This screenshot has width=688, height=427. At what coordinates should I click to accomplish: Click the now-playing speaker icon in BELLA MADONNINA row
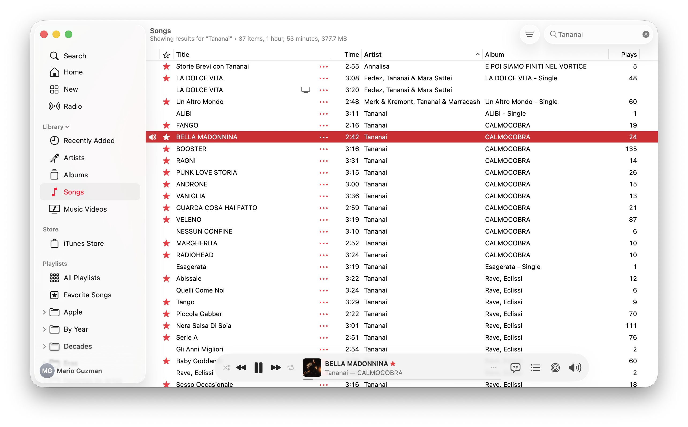(x=152, y=137)
